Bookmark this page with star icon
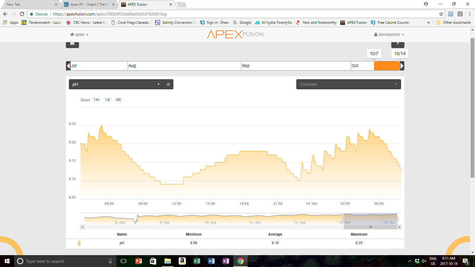Viewport: 475px width, 267px height. point(441,14)
